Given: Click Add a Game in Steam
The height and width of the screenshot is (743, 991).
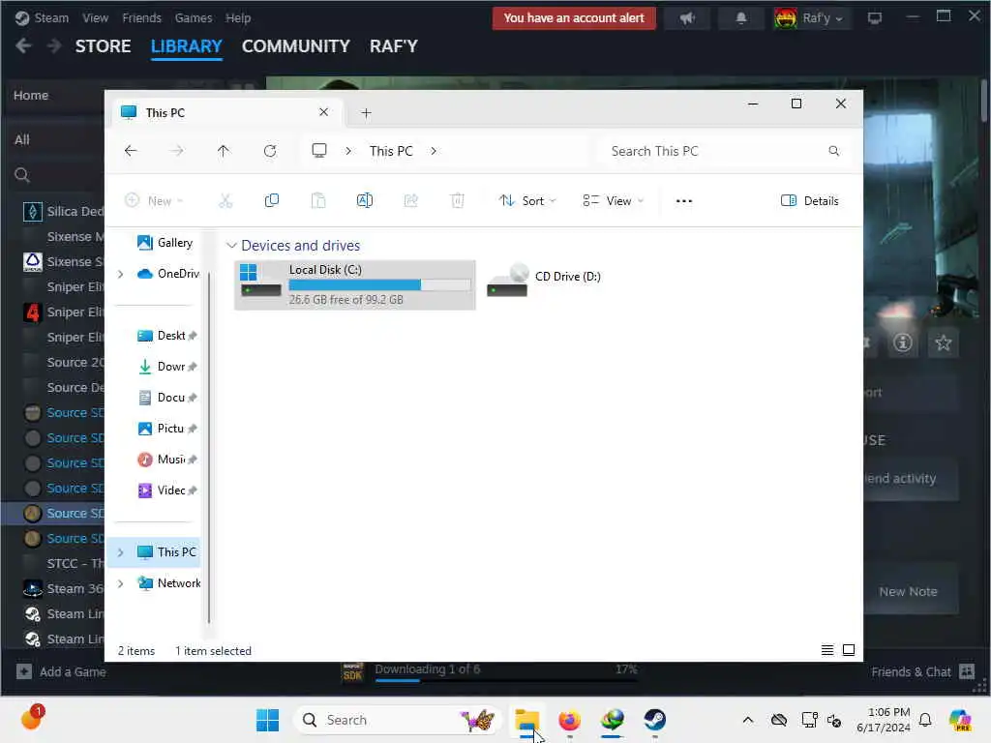Looking at the screenshot, I should pyautogui.click(x=61, y=671).
